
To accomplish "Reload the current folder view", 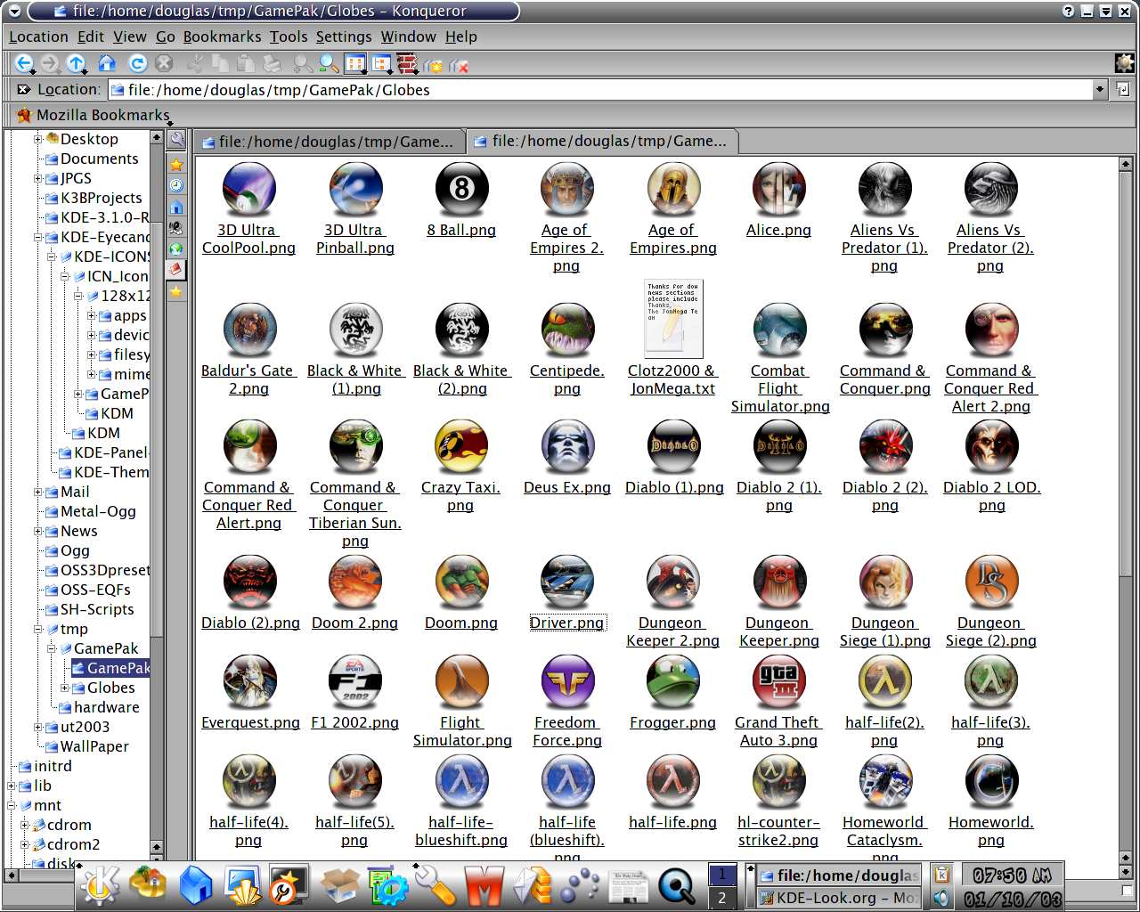I will (x=137, y=63).
